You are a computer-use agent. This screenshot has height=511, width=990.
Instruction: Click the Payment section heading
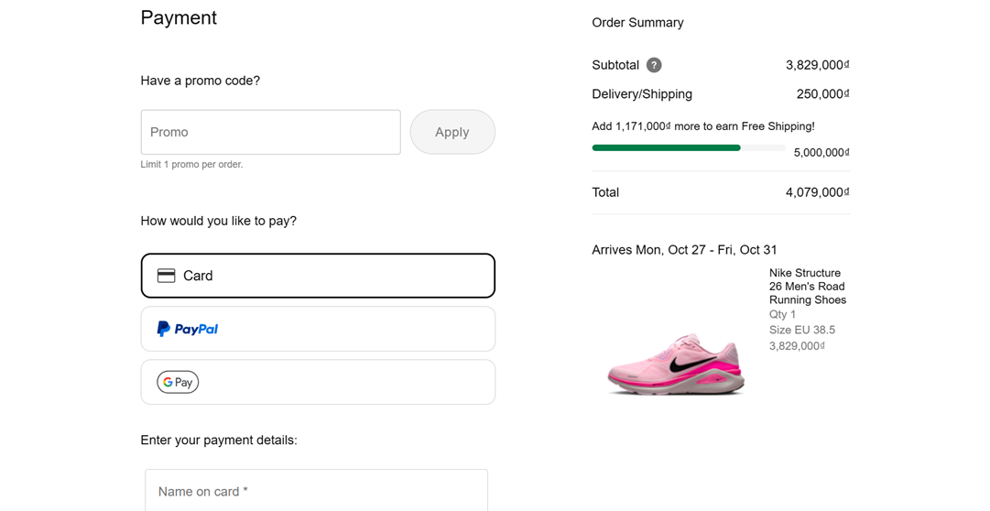[179, 18]
